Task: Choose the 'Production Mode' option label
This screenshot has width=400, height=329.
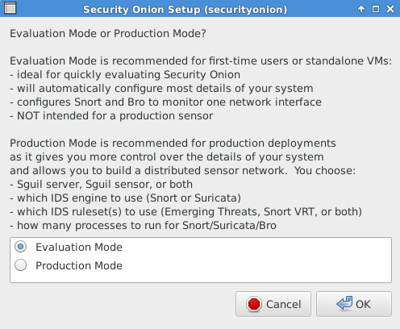Action: coord(79,265)
